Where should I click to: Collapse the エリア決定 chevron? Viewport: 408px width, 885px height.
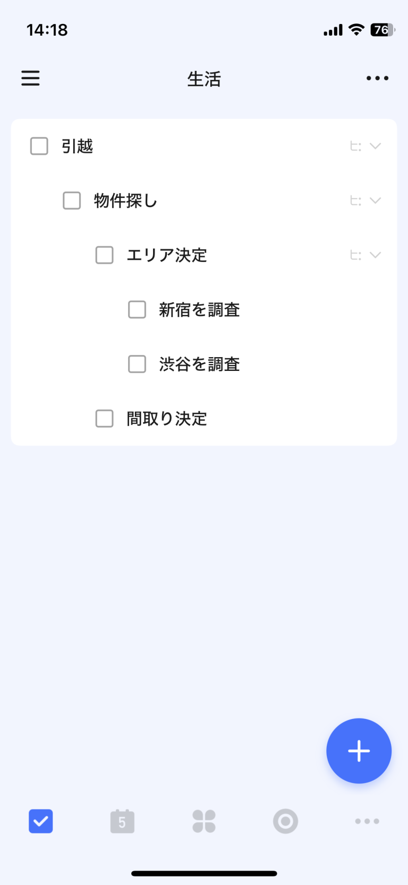click(376, 255)
